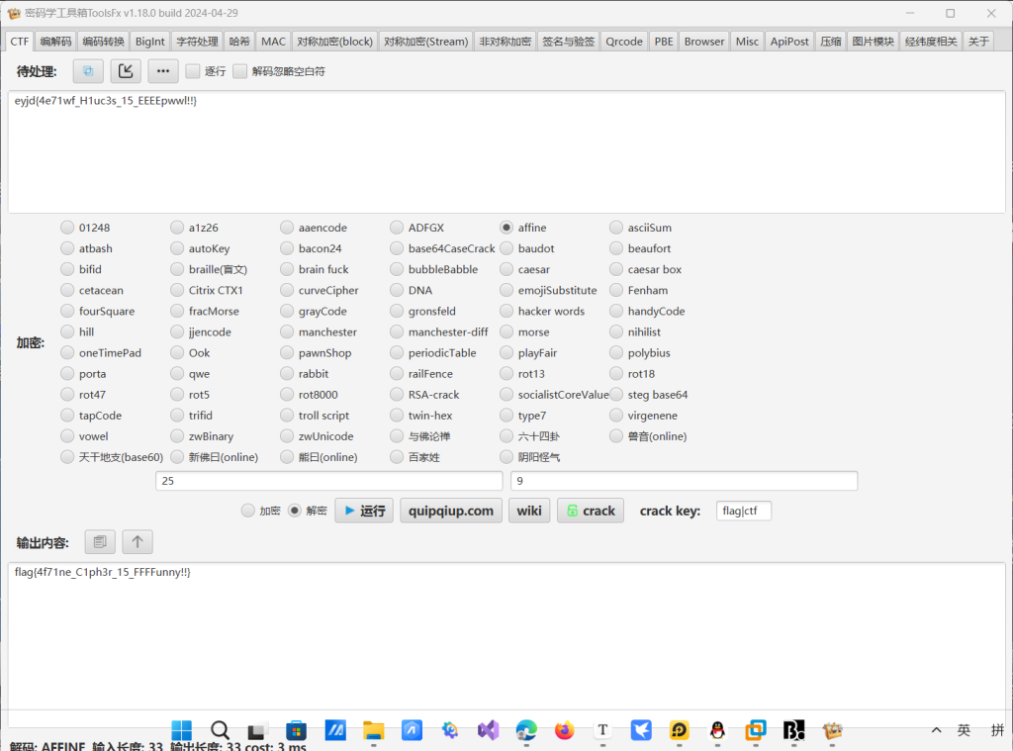This screenshot has height=751, width=1013.
Task: Expand the system tray hidden icons chevron
Action: click(936, 730)
